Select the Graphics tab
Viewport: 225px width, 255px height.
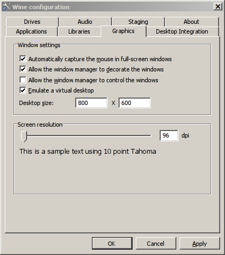click(x=123, y=31)
